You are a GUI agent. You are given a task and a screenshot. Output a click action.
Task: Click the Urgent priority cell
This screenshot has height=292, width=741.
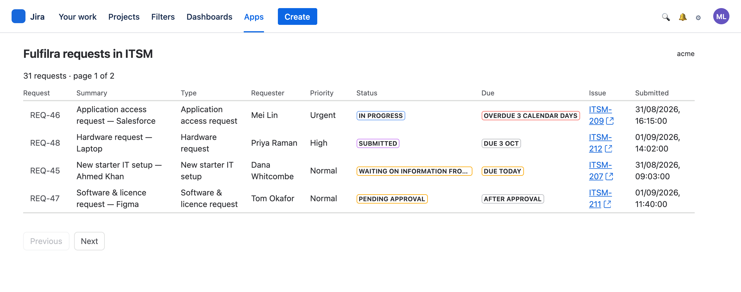pyautogui.click(x=323, y=115)
